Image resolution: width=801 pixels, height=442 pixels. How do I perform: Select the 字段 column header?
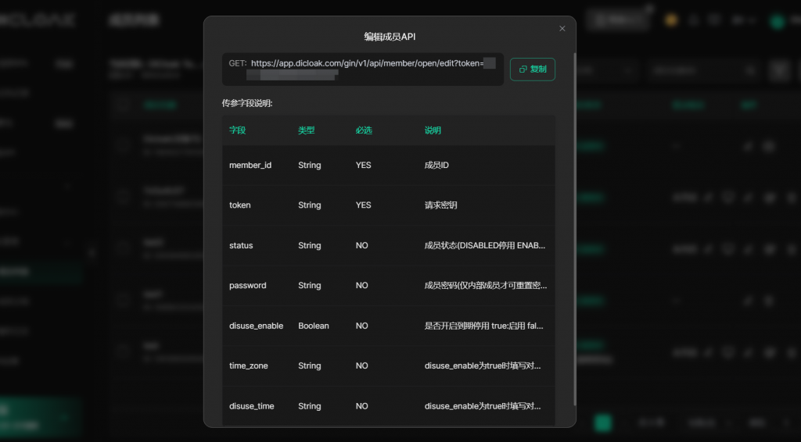pos(237,130)
